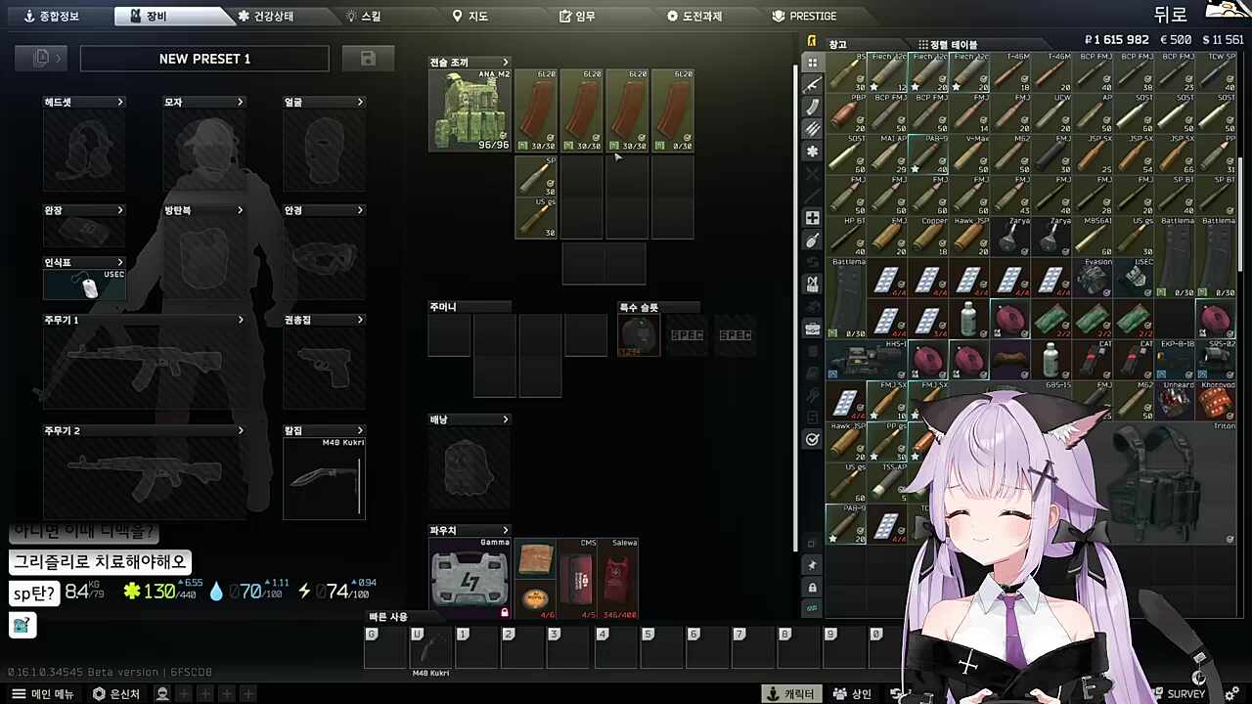The image size is (1252, 704).
Task: Select the empty 0/30 6L20 magazine
Action: (672, 110)
